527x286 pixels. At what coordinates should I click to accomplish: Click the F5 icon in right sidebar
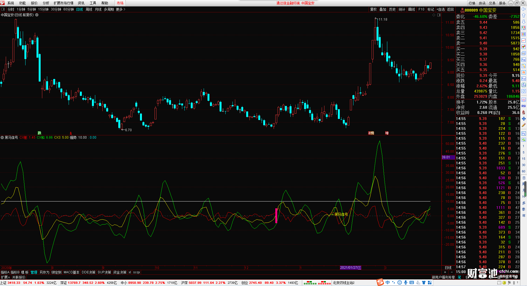tap(524, 133)
